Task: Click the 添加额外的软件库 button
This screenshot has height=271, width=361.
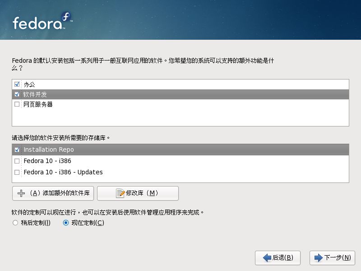Action: 53,193
